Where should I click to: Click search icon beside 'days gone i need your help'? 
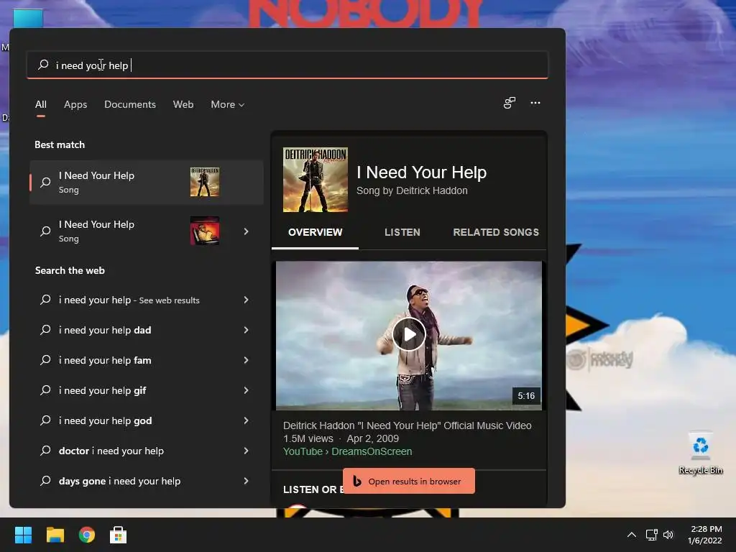[45, 481]
